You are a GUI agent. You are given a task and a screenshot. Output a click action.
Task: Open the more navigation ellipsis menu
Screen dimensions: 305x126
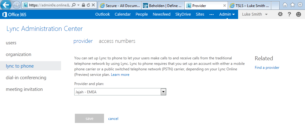click(x=211, y=14)
